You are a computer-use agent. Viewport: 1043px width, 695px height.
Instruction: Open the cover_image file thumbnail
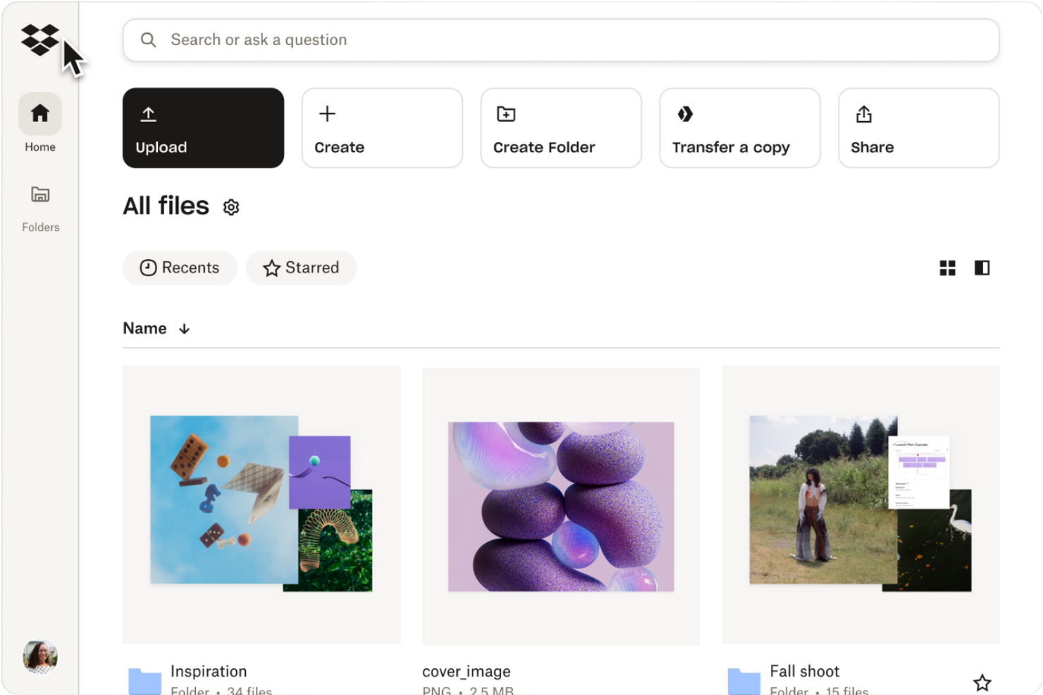560,504
